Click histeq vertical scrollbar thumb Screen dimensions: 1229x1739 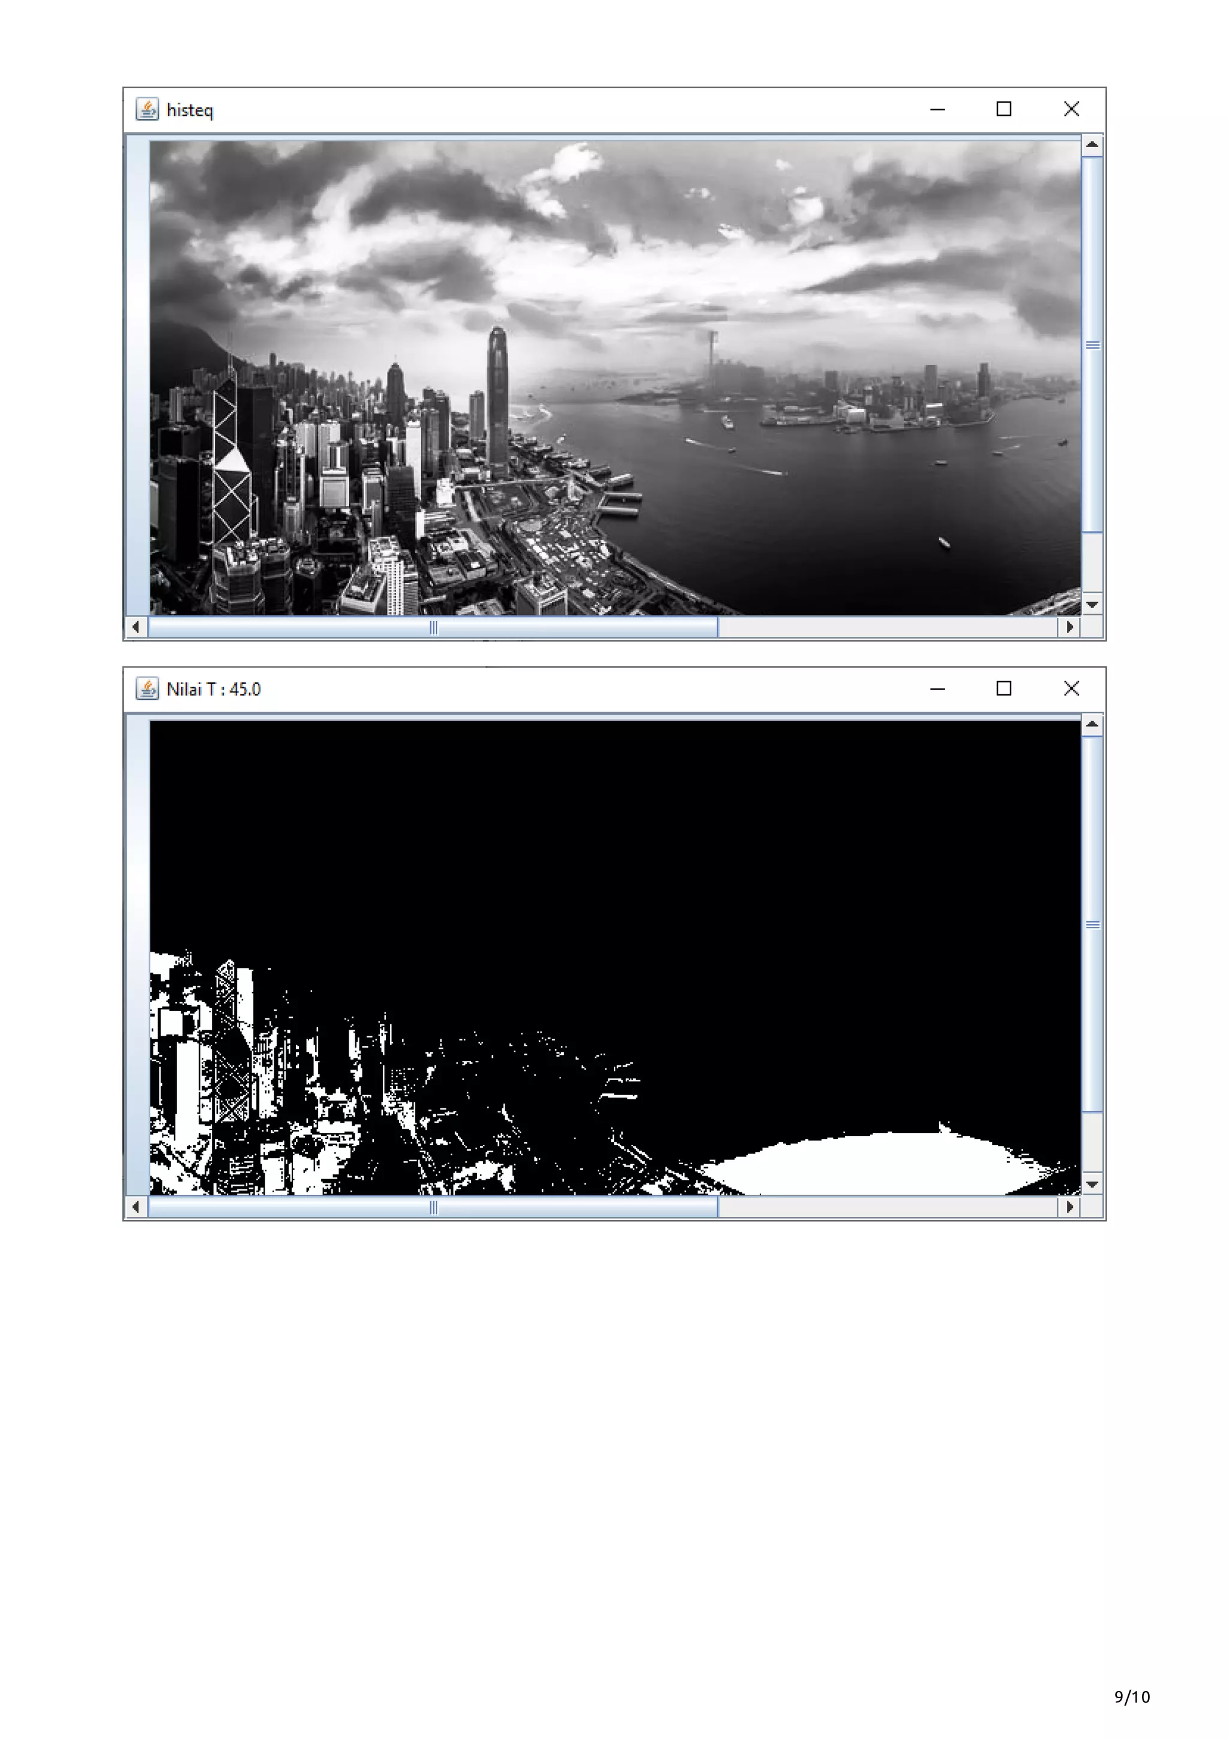click(x=1092, y=344)
